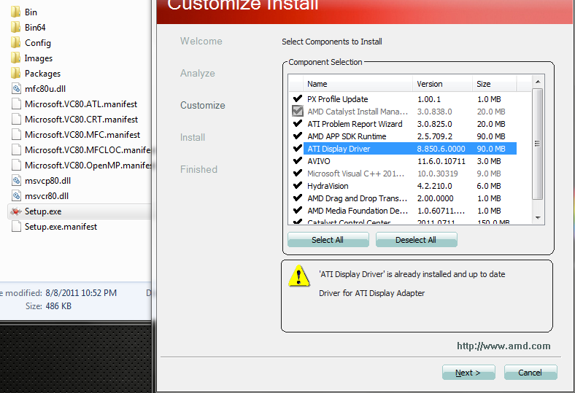
Task: Click the Customize step in sidebar
Action: [x=202, y=106]
